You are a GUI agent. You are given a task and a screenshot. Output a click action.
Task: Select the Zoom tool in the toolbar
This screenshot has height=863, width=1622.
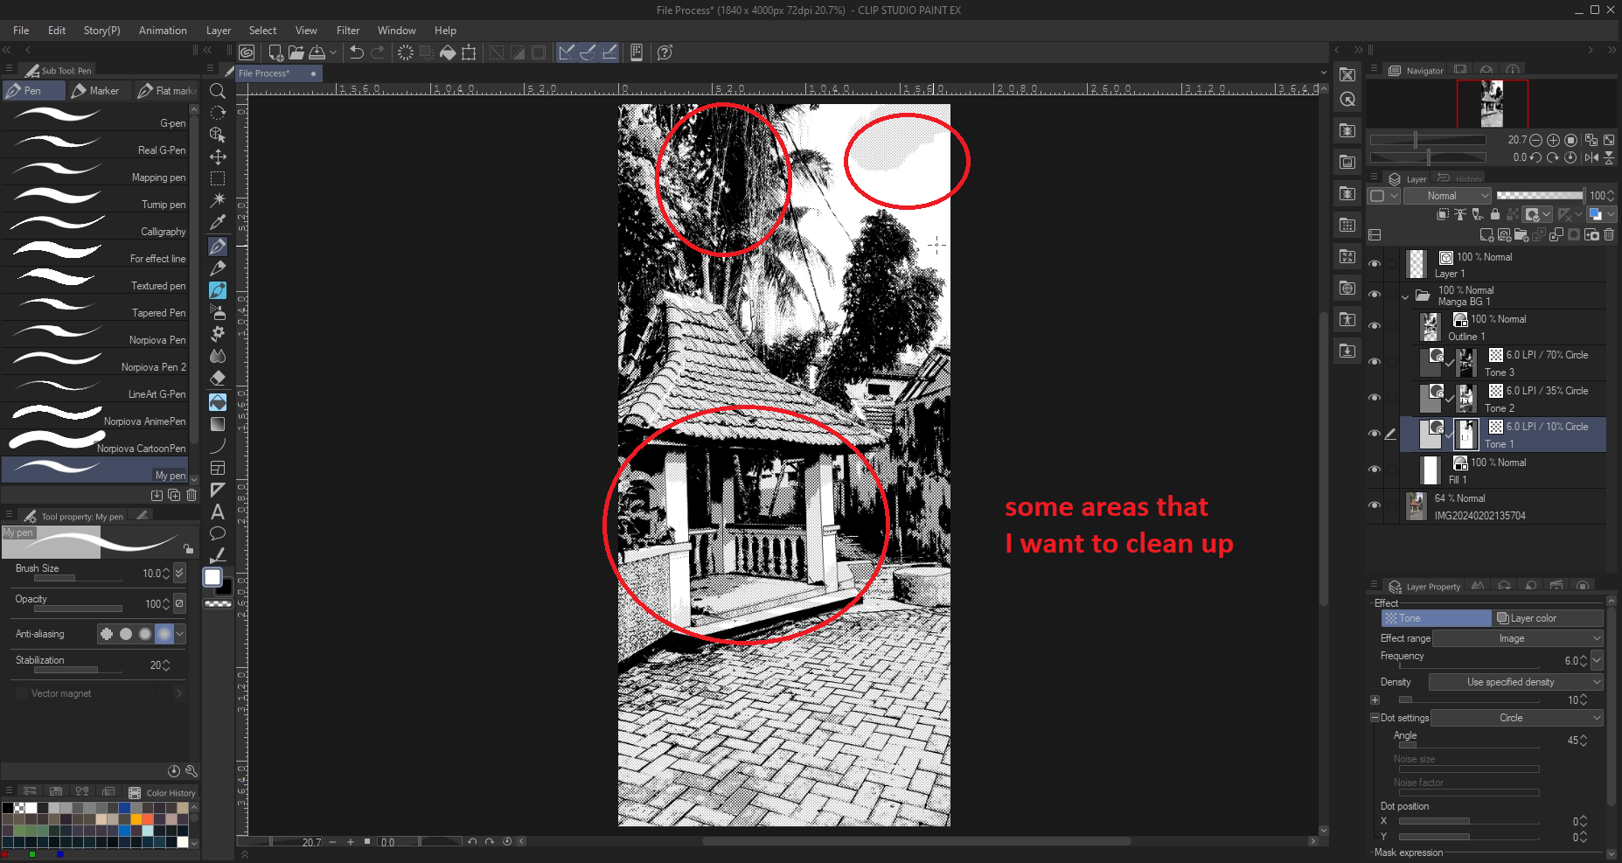218,91
